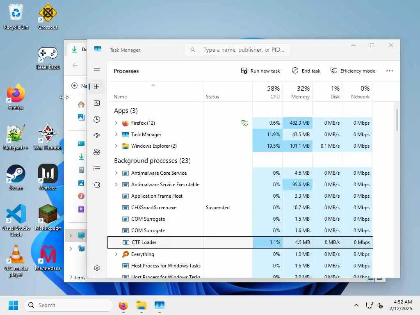Open Firefox desktop shortcut
This screenshot has height=315, width=420.
[16, 97]
